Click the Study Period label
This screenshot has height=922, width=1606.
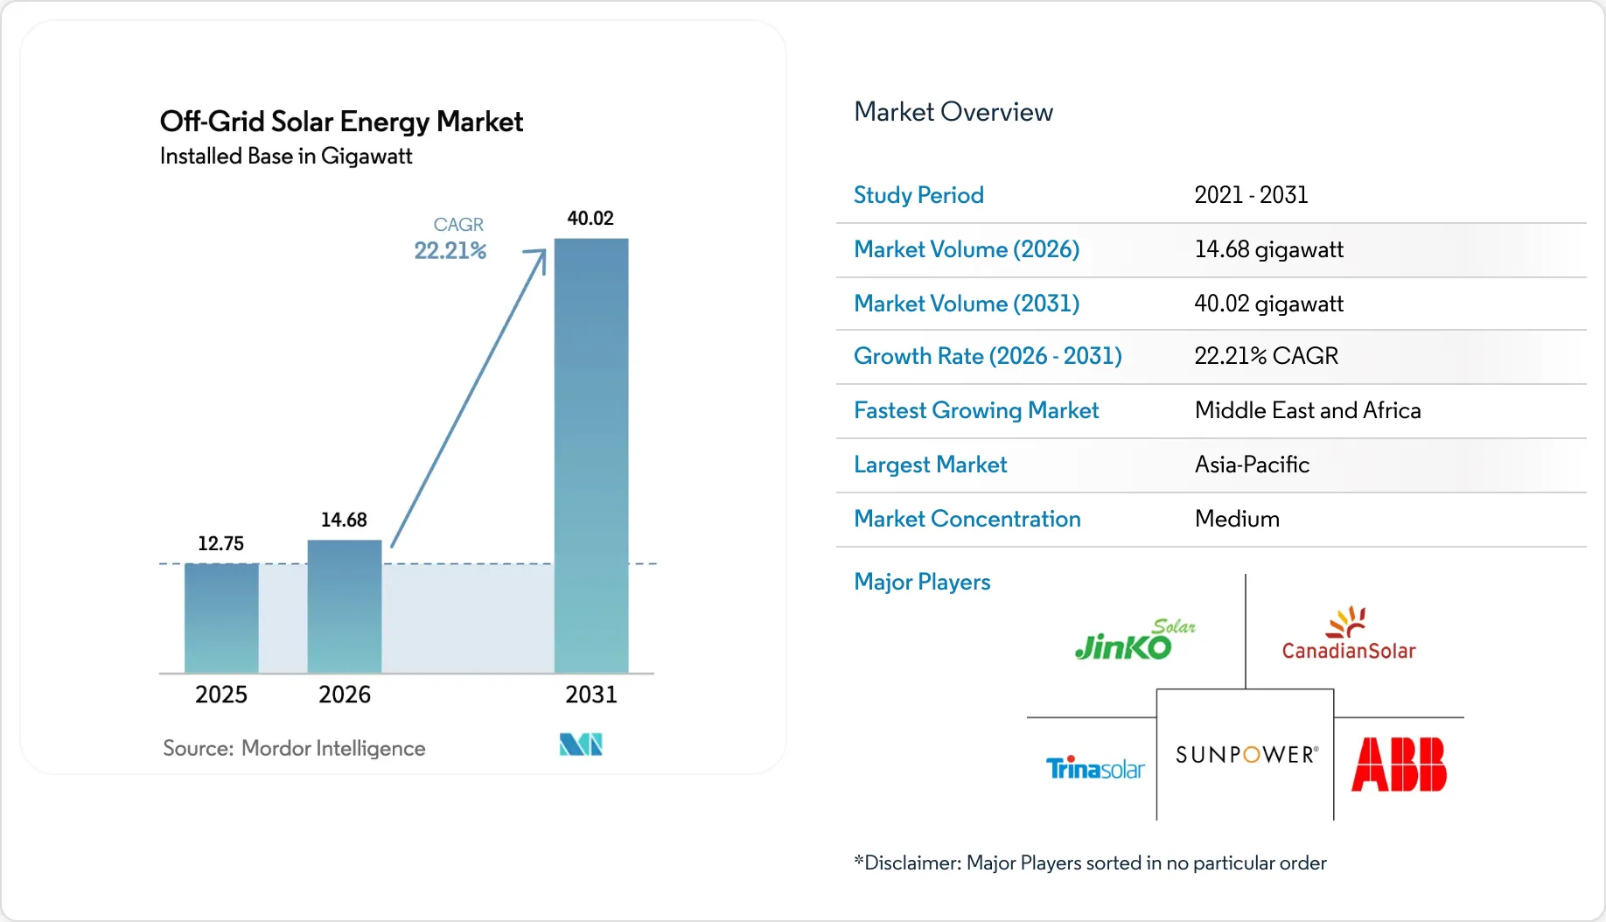click(918, 195)
